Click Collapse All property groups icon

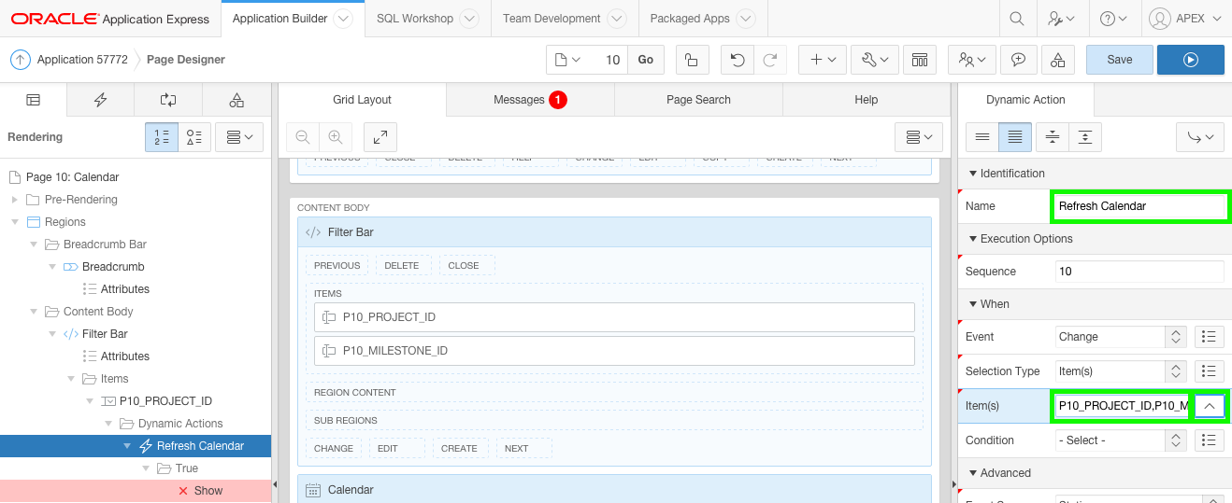tap(1053, 137)
